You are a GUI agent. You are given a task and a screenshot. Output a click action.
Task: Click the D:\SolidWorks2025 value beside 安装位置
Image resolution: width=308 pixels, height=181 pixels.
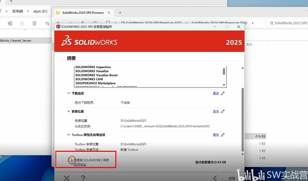[x=133, y=121]
